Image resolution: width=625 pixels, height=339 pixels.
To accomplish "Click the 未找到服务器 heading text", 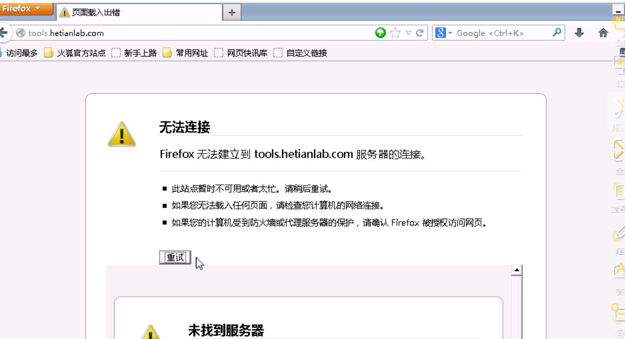I will [x=226, y=330].
